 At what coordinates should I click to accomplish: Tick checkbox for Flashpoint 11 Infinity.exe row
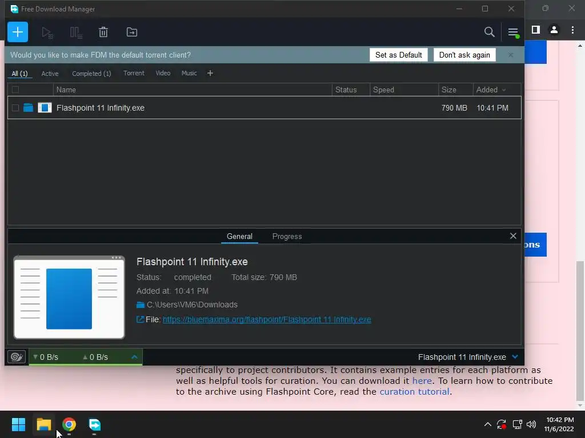[x=15, y=108]
